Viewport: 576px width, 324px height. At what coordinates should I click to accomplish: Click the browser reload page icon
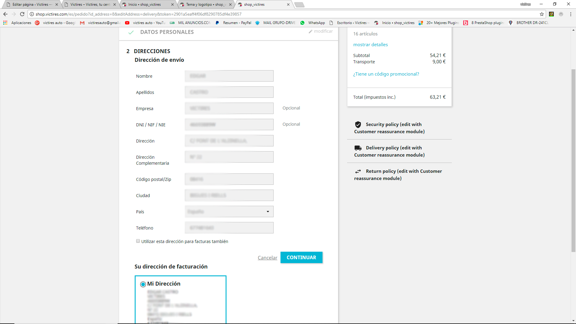[x=22, y=14]
